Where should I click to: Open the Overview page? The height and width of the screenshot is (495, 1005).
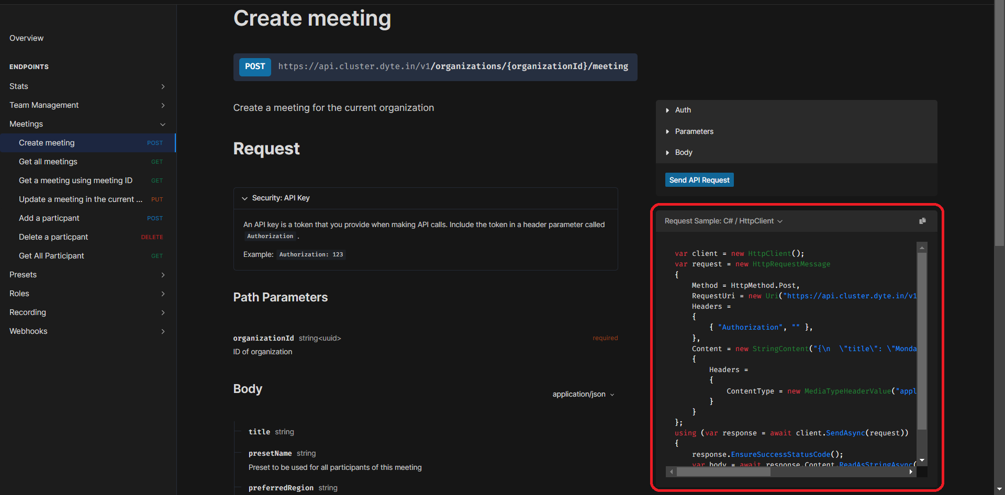26,38
